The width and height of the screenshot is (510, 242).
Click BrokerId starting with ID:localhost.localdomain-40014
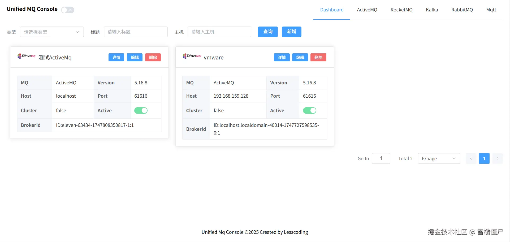[x=266, y=129]
